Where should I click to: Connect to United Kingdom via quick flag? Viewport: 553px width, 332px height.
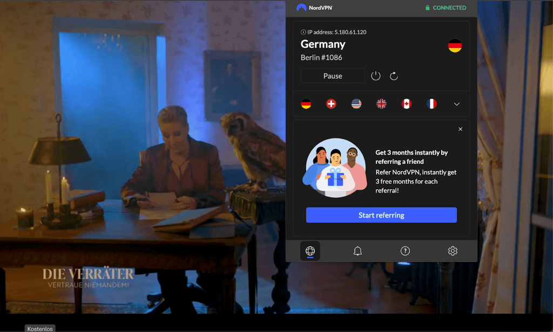(x=381, y=104)
